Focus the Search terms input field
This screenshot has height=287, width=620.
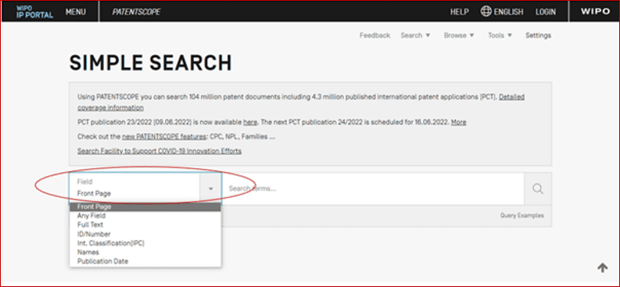[373, 189]
